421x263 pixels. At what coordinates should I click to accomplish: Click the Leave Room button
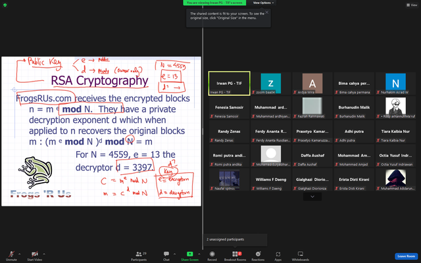coord(406,256)
